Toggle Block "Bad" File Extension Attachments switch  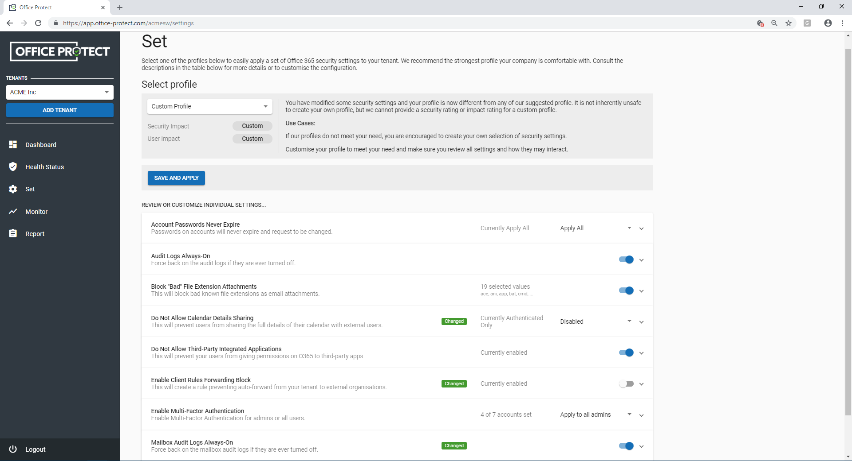tap(626, 291)
